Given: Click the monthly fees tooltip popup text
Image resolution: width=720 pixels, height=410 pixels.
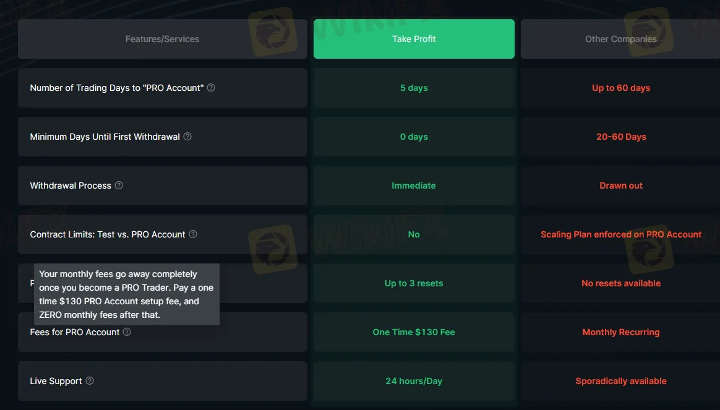Looking at the screenshot, I should click(126, 294).
